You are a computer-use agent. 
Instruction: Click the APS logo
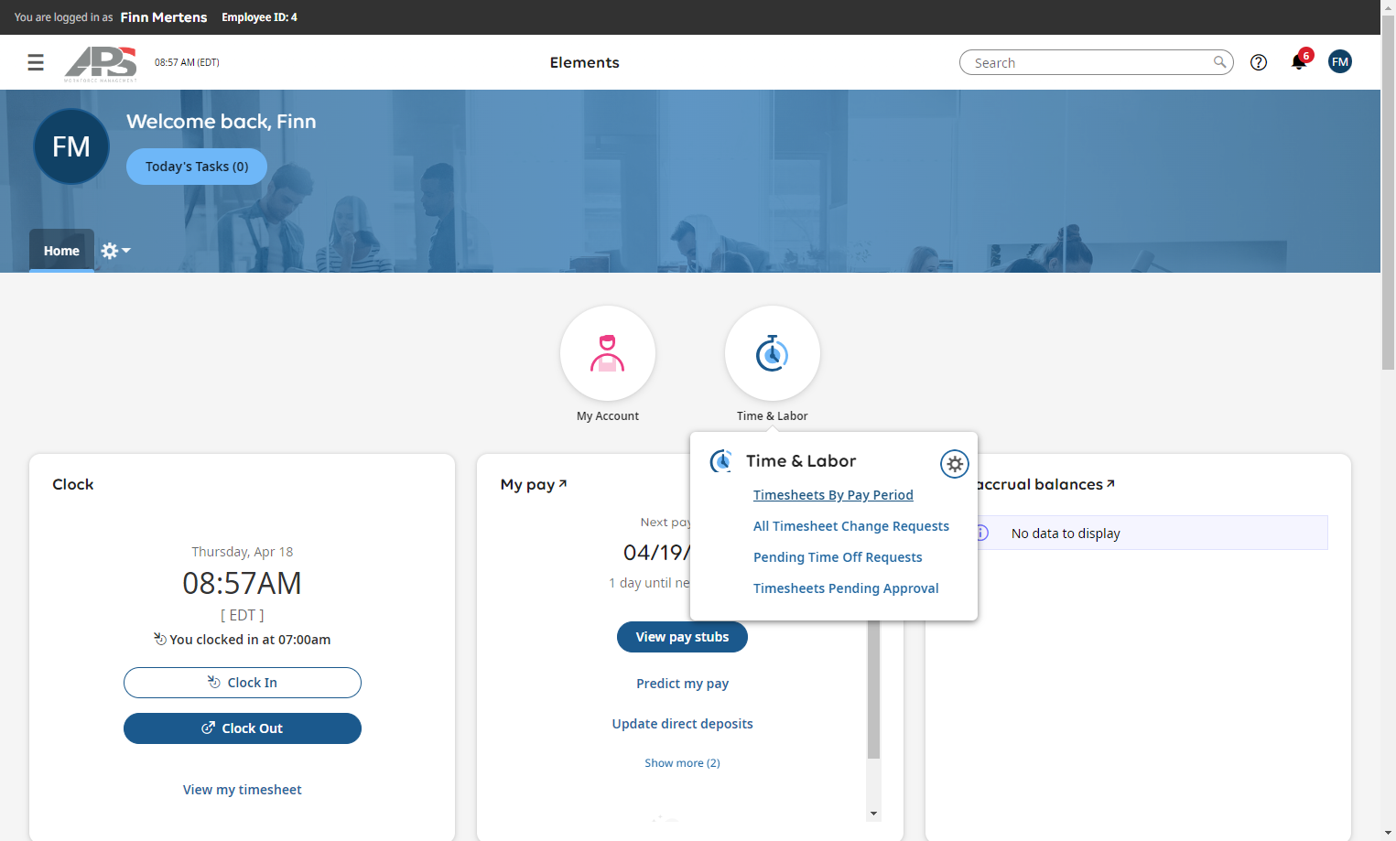point(101,63)
